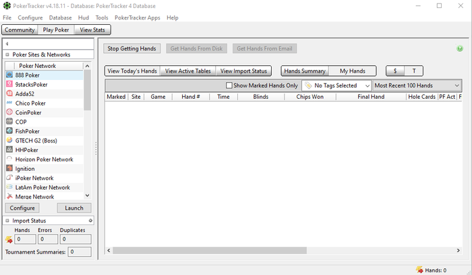Click the Import Status gear icon
The height and width of the screenshot is (275, 472).
[90, 221]
